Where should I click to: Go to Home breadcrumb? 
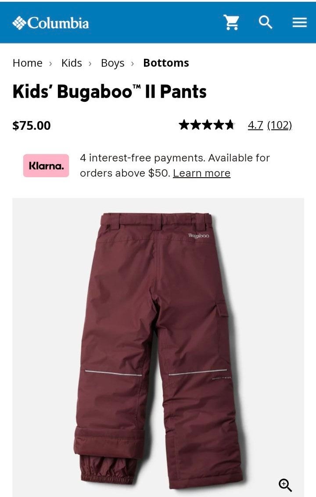pos(28,63)
